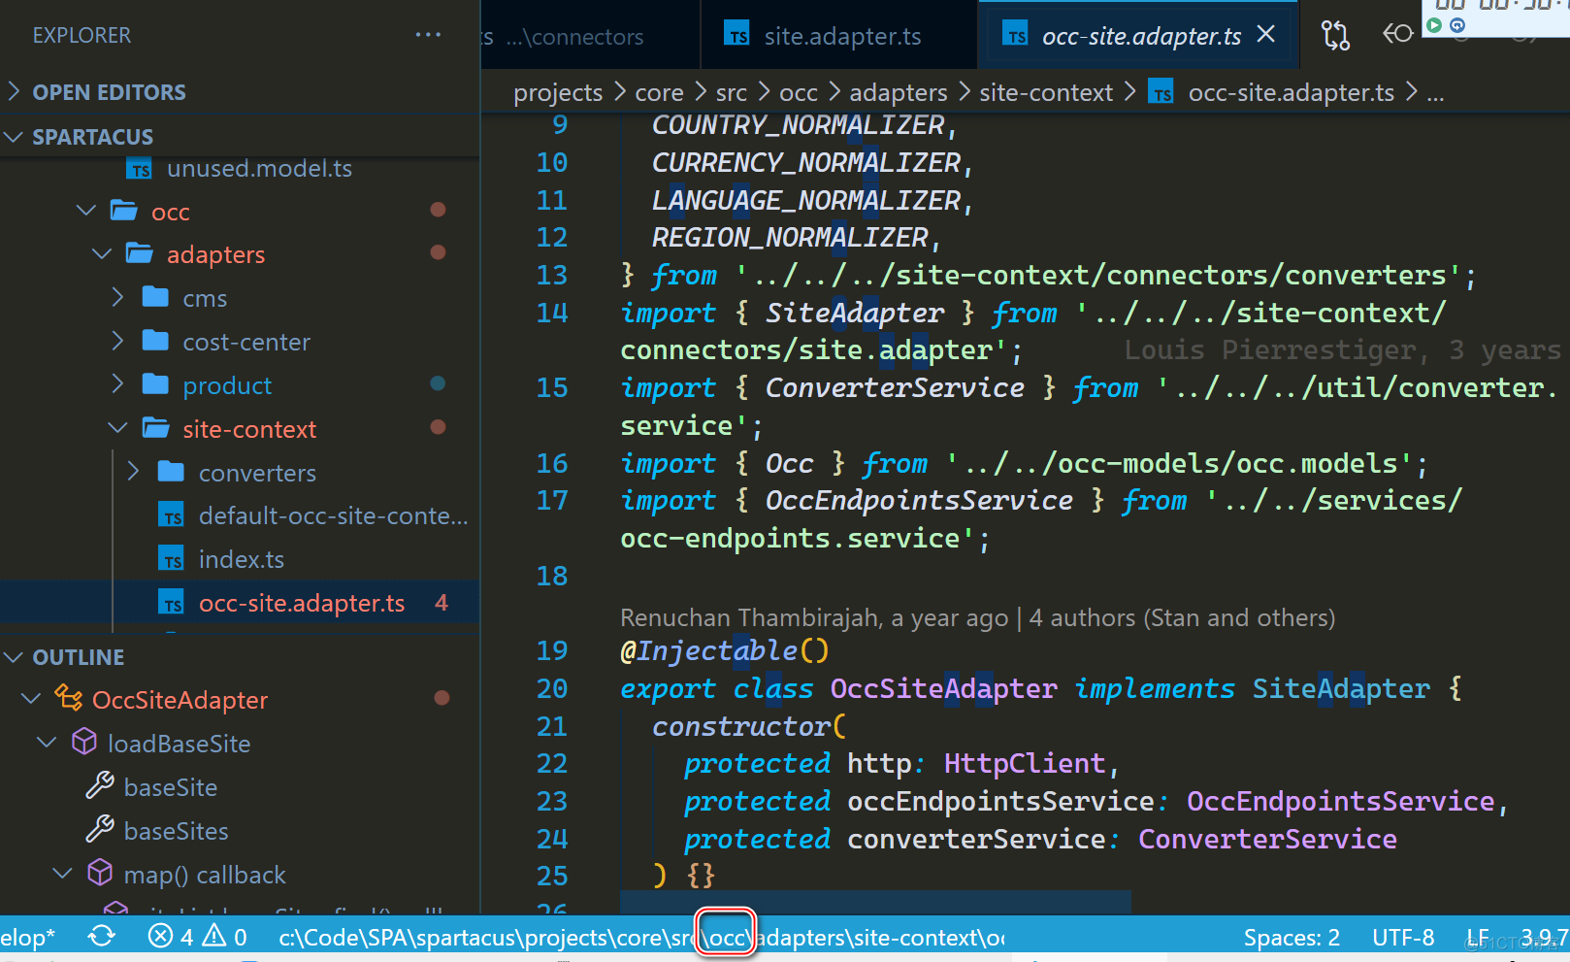Collapse OccSiteAdapter in the outline
Viewport: 1570px width, 962px height.
(31, 699)
